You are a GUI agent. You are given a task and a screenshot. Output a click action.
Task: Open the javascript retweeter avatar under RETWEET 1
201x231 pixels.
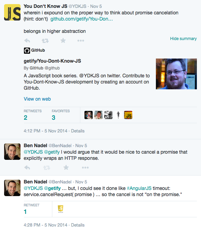coord(61,209)
